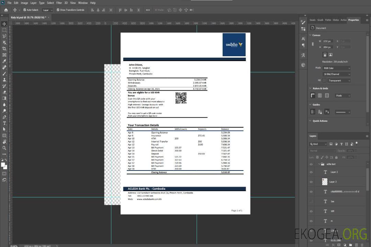The image size is (371, 247).
Task: Open the layer filter Kind dropdown
Action: [x=318, y=144]
